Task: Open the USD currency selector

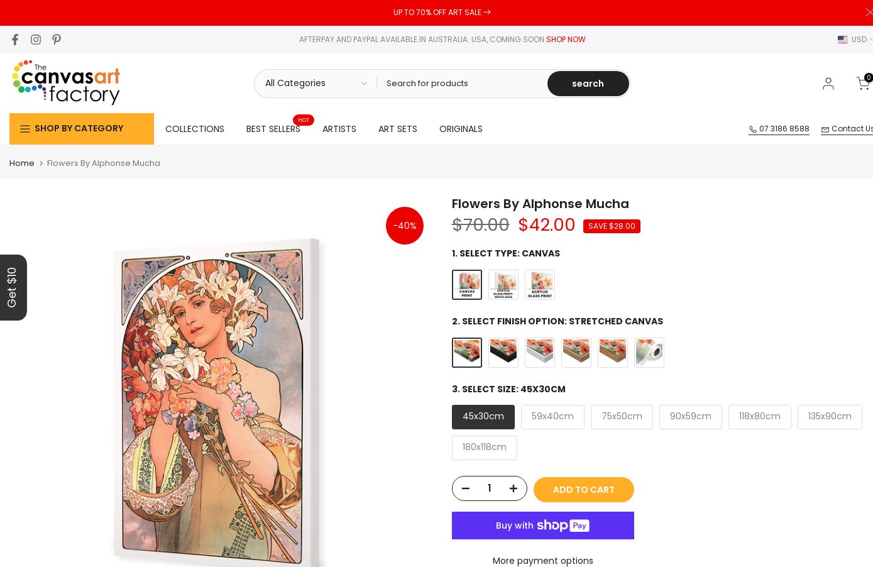Action: [855, 40]
